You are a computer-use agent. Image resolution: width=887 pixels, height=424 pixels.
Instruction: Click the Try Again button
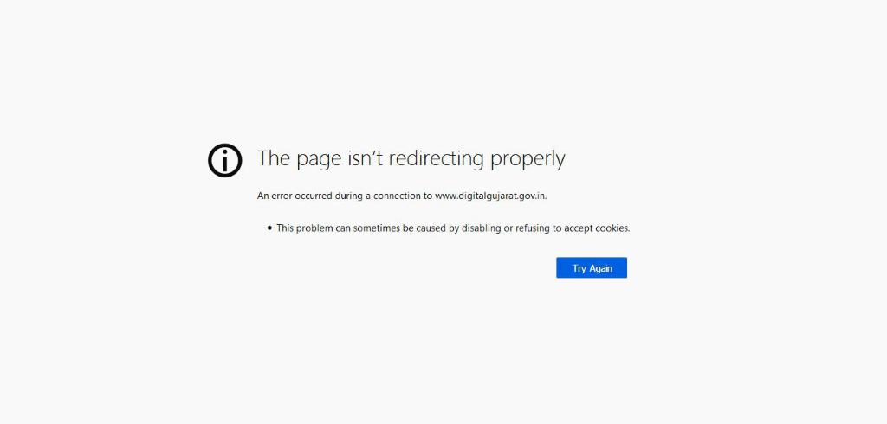pos(592,268)
